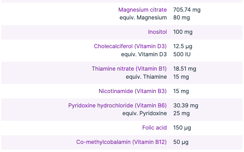Click the 30.39 mg Pyridoxine hydrochloride amount
The width and height of the screenshot is (244, 152).
[x=186, y=105]
